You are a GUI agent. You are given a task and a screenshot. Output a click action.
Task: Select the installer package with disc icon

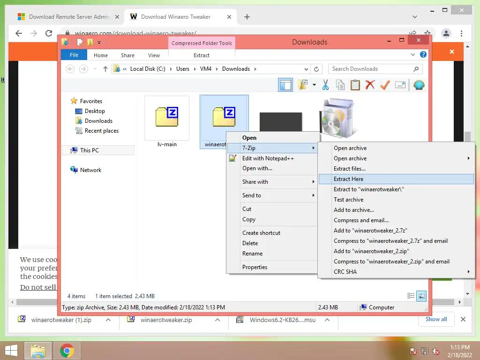tap(337, 118)
